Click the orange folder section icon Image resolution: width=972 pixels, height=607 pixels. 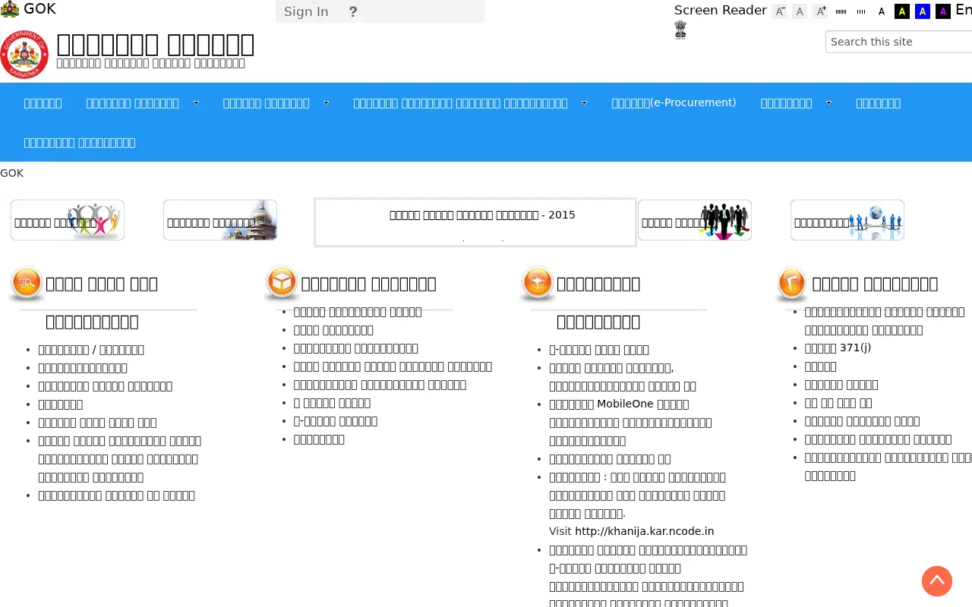click(x=792, y=284)
